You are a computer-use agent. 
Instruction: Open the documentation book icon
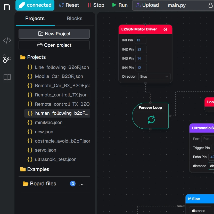point(7,77)
